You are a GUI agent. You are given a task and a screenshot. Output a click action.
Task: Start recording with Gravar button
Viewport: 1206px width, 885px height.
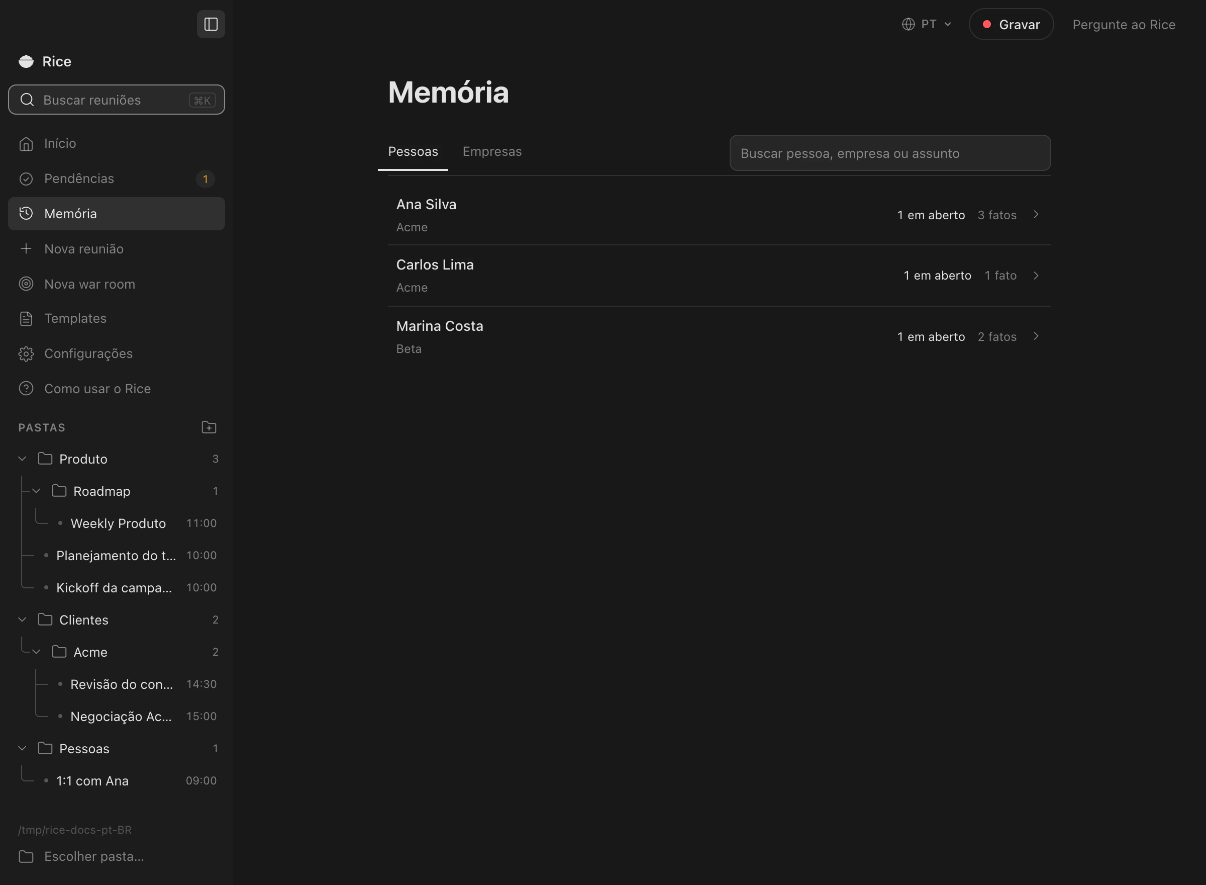(1011, 24)
